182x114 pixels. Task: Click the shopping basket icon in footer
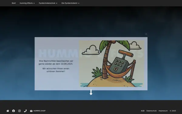click(31, 111)
